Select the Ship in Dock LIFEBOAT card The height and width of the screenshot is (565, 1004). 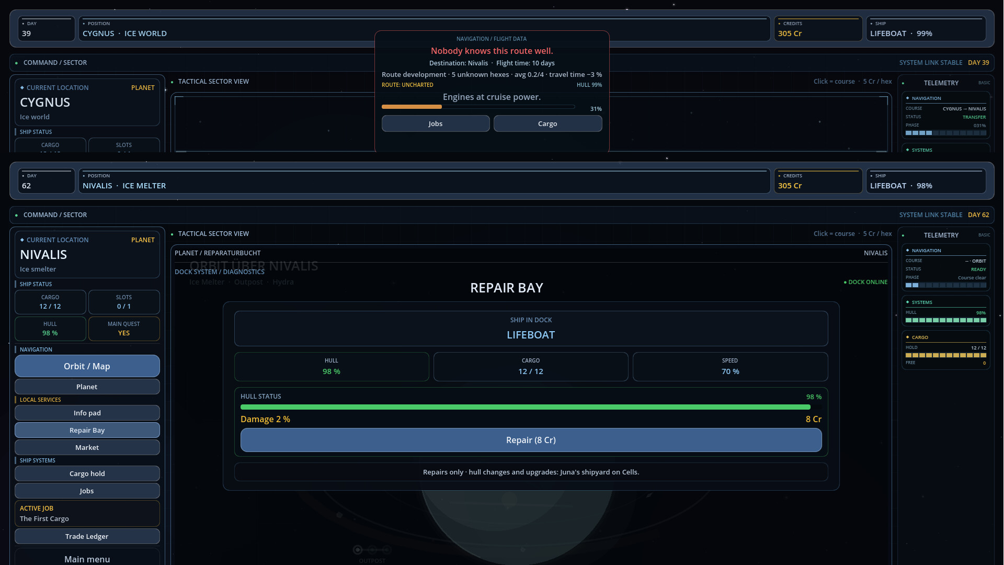pyautogui.click(x=531, y=329)
